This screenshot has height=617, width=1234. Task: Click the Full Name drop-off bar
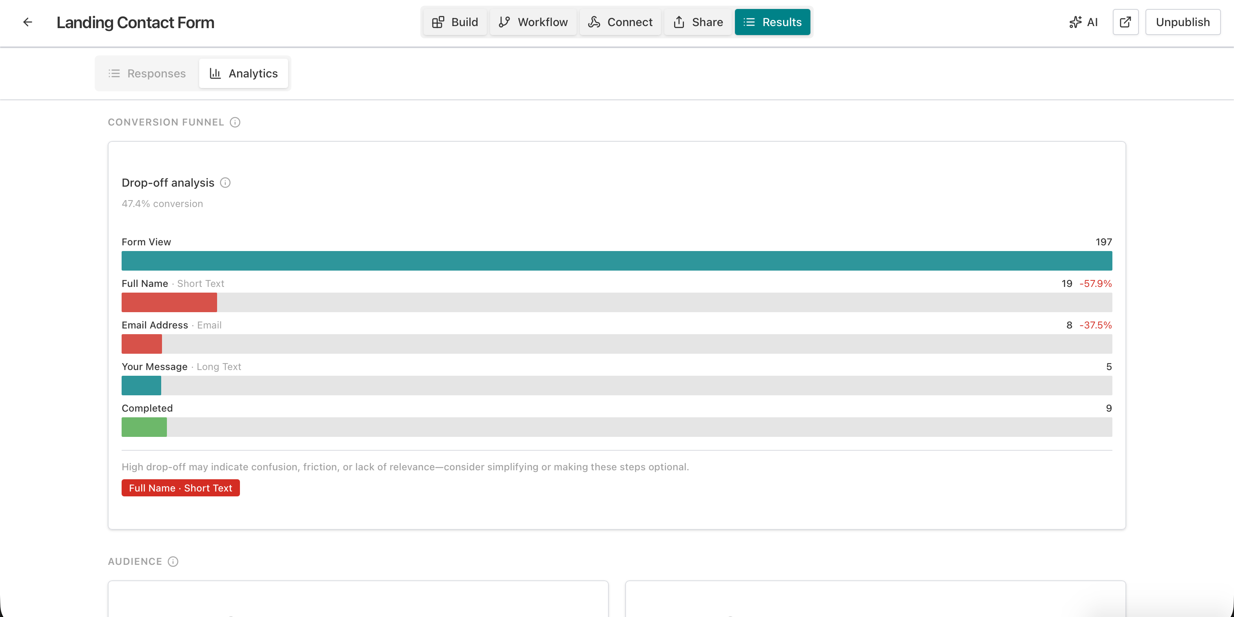[170, 302]
